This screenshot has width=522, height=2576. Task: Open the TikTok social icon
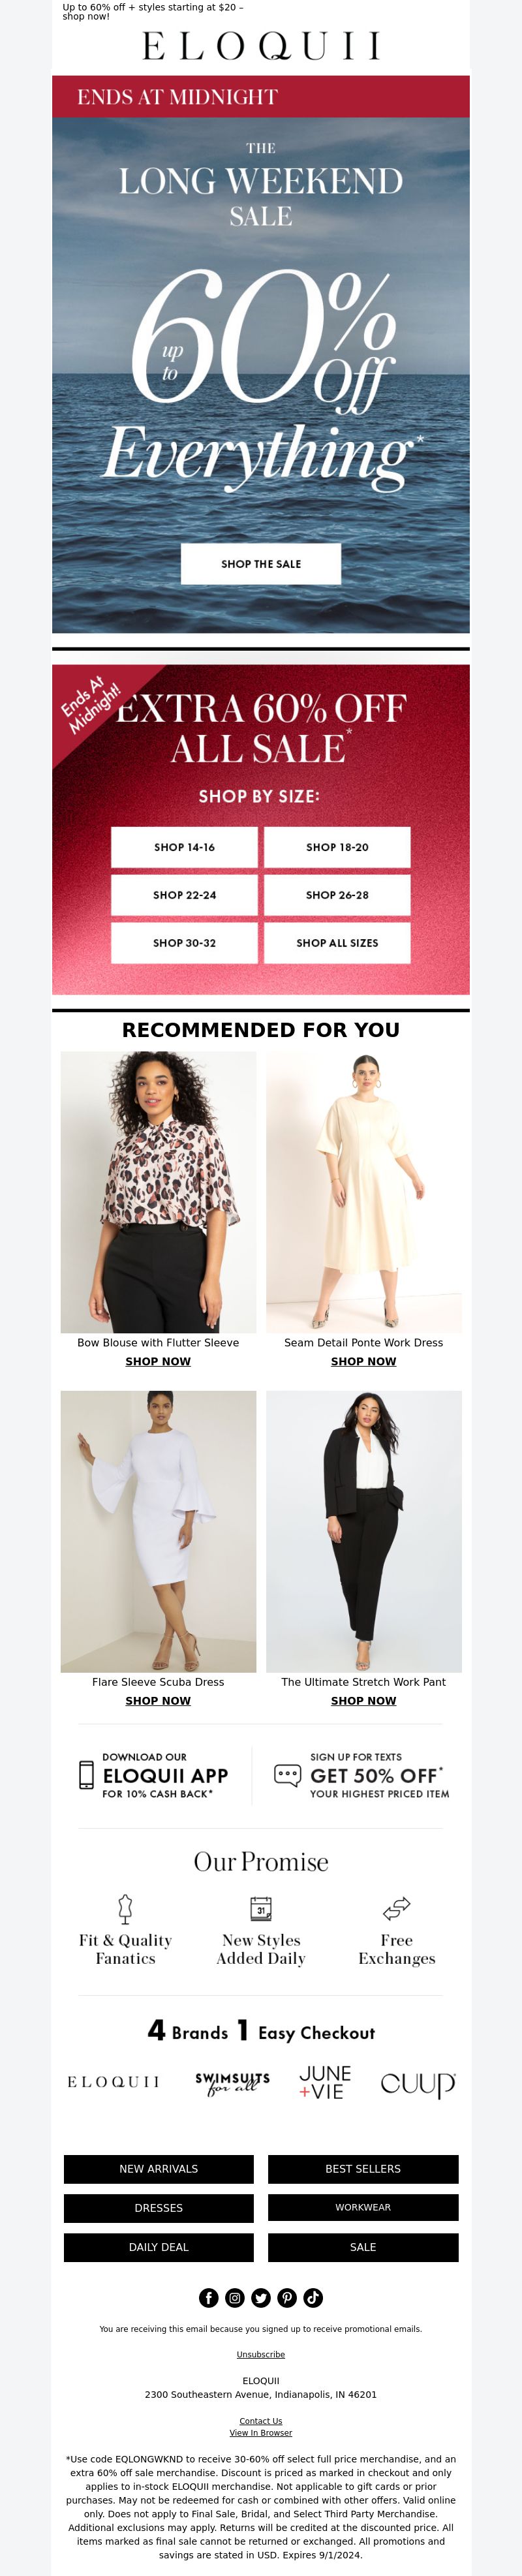click(313, 2297)
